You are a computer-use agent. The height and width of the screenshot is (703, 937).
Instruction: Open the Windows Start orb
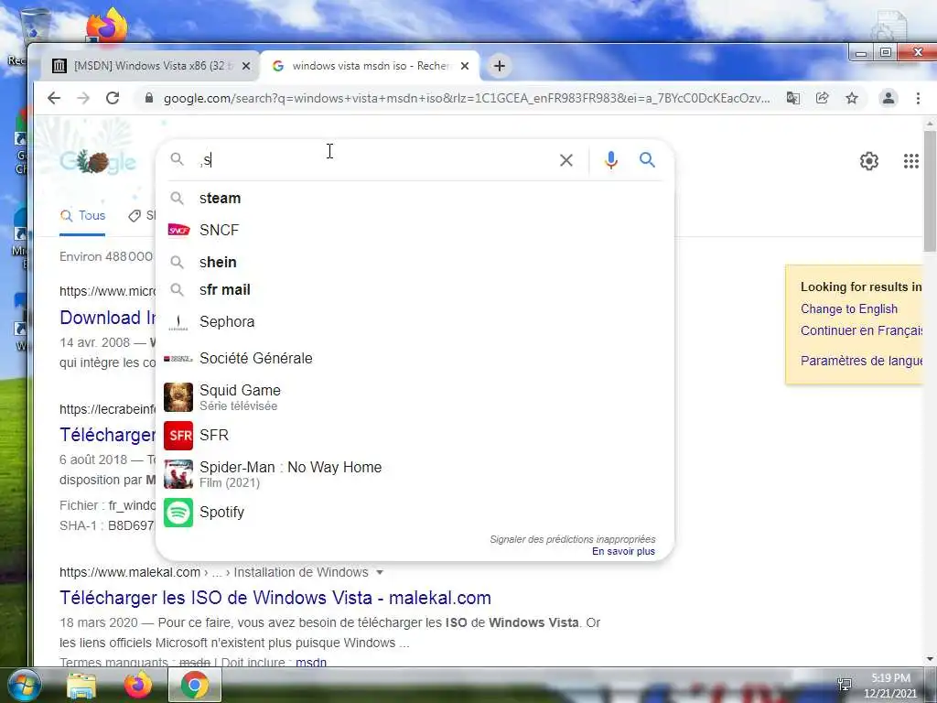coord(24,685)
